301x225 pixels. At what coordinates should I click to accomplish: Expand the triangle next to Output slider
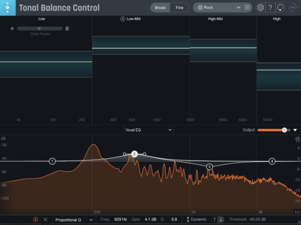(x=295, y=130)
